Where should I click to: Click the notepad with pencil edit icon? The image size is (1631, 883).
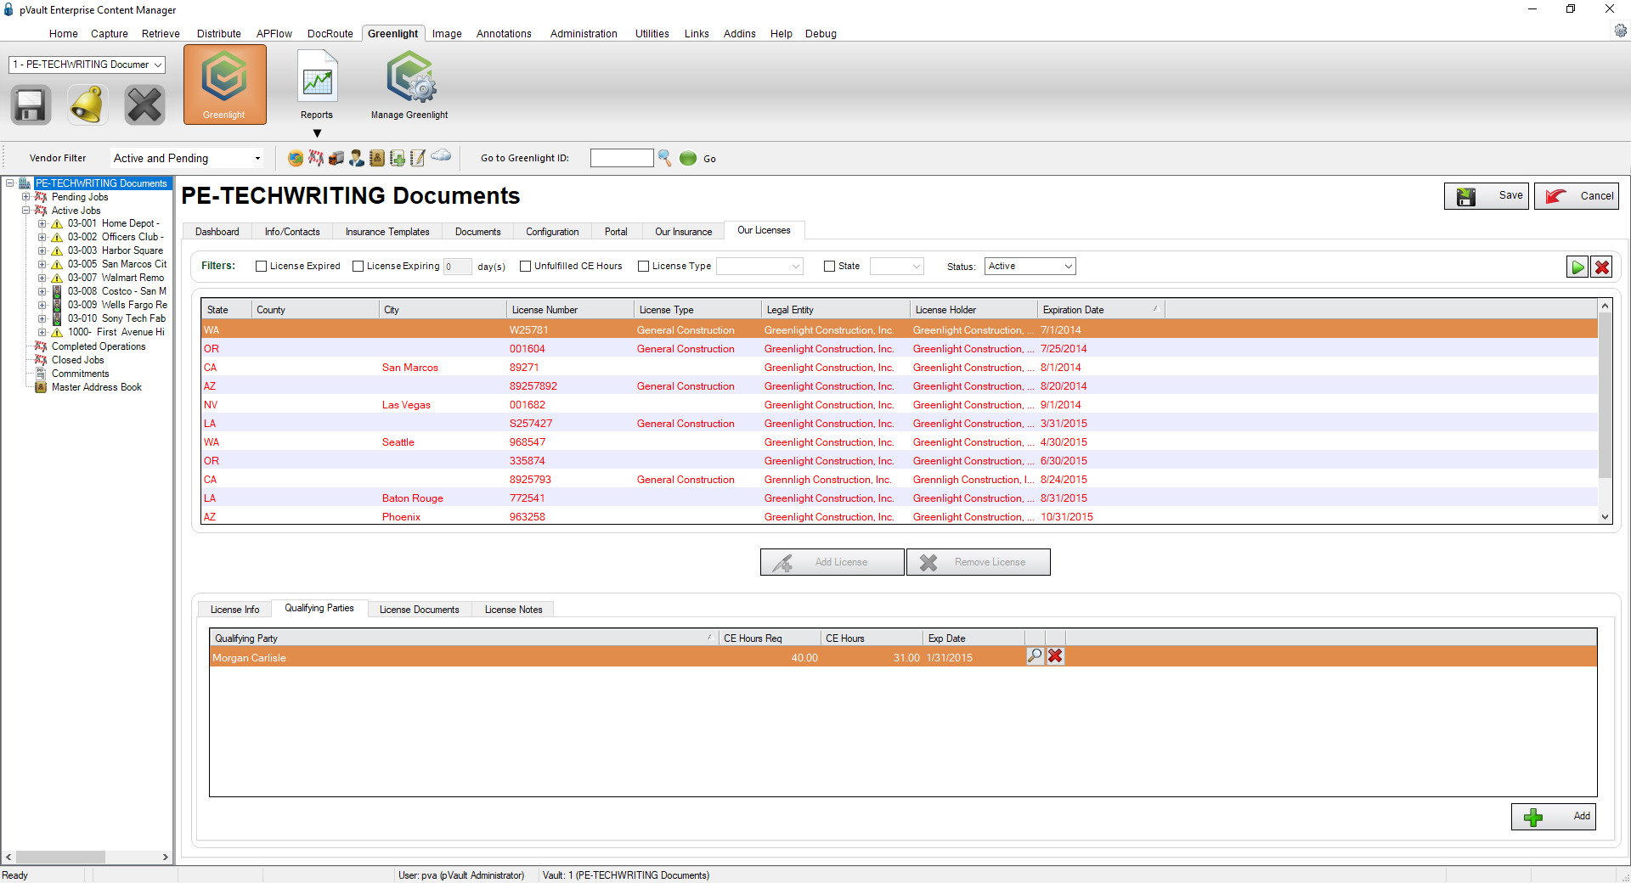(418, 158)
